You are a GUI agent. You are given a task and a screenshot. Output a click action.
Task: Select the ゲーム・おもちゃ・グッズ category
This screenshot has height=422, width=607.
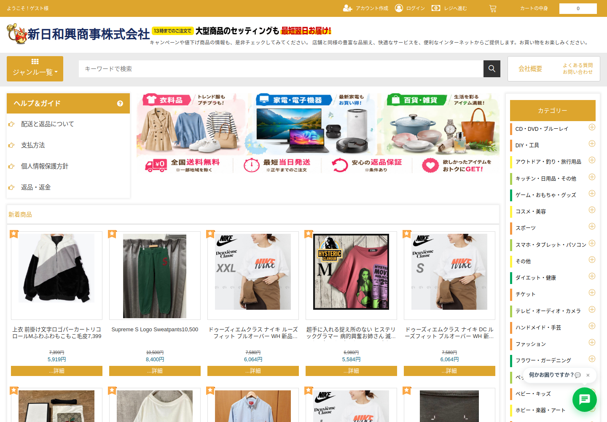[x=546, y=195]
